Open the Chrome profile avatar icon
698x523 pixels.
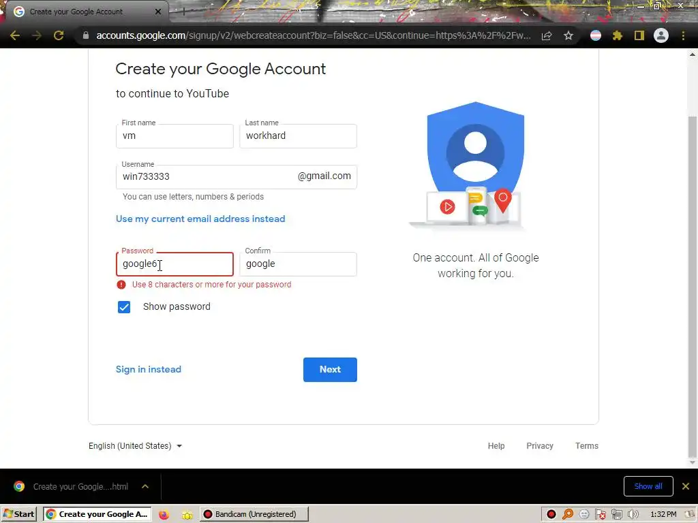(x=661, y=35)
